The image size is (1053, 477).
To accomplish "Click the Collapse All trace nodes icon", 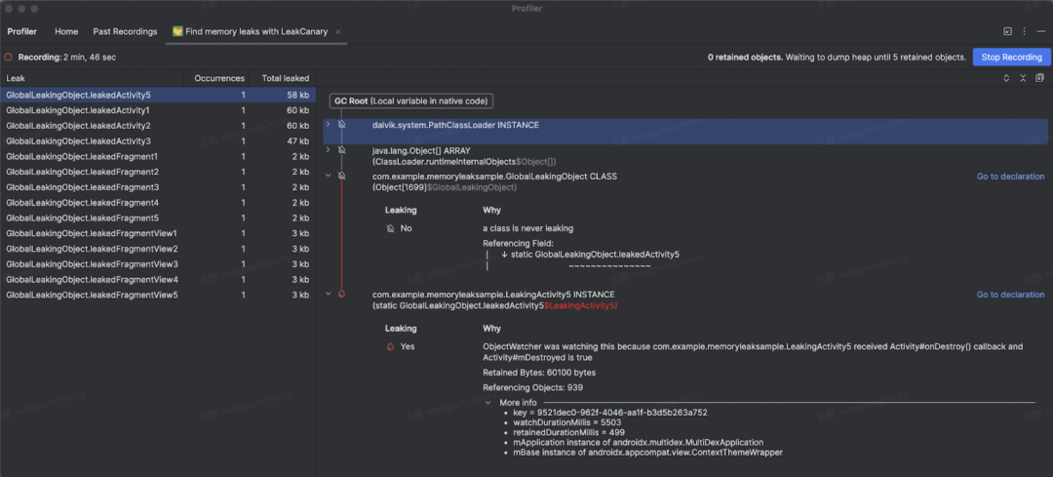I will click(1023, 78).
